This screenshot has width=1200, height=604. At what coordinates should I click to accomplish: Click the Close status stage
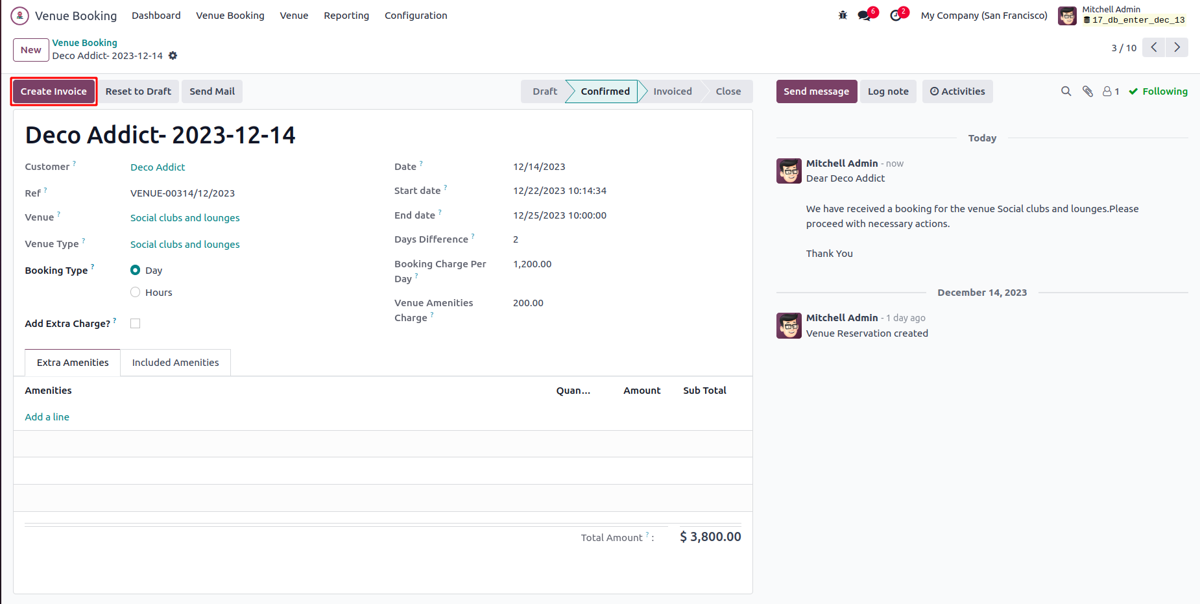728,91
